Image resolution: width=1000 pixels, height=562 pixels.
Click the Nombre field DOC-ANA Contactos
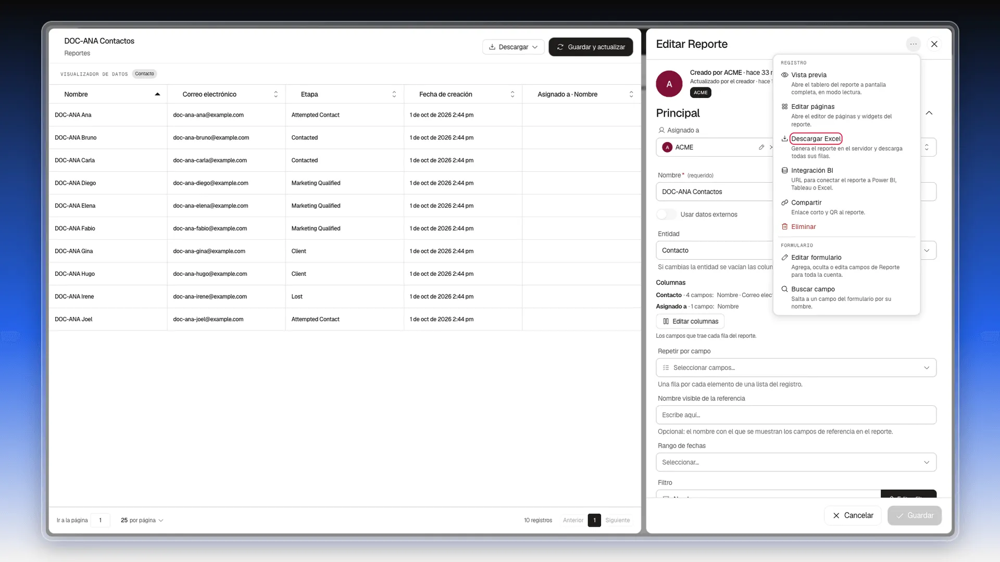(x=715, y=192)
